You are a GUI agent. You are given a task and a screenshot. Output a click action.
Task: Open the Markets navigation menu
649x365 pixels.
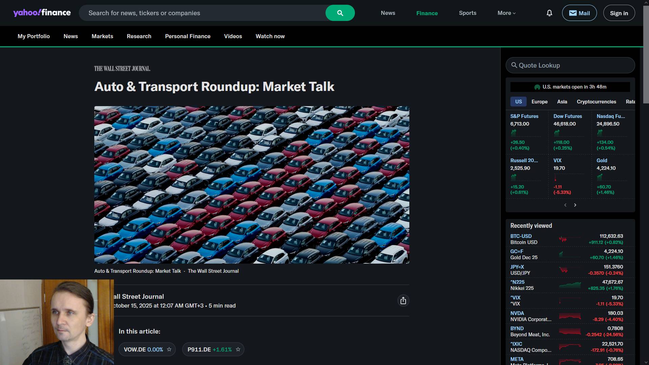tap(102, 36)
